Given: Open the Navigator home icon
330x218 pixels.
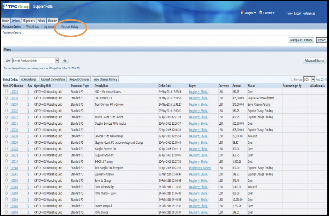Looking at the screenshot, I should (242, 13).
